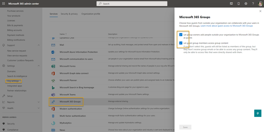
Task: Click the Microsoft communication to users icon
Action: point(53,59)
